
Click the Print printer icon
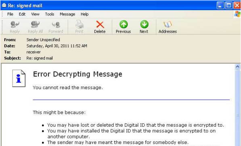coord(79,24)
